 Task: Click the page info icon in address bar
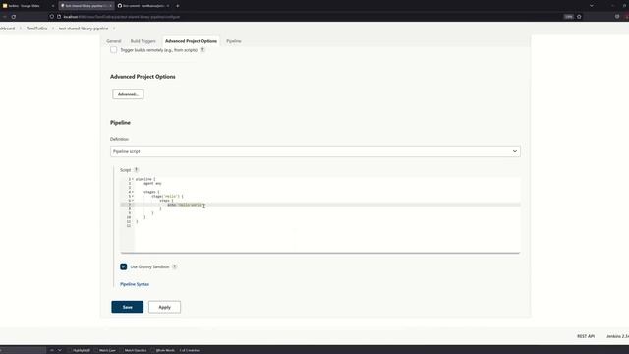coord(59,17)
